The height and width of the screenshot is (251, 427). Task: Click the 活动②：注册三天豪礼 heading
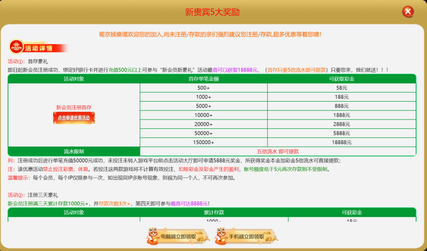point(33,195)
